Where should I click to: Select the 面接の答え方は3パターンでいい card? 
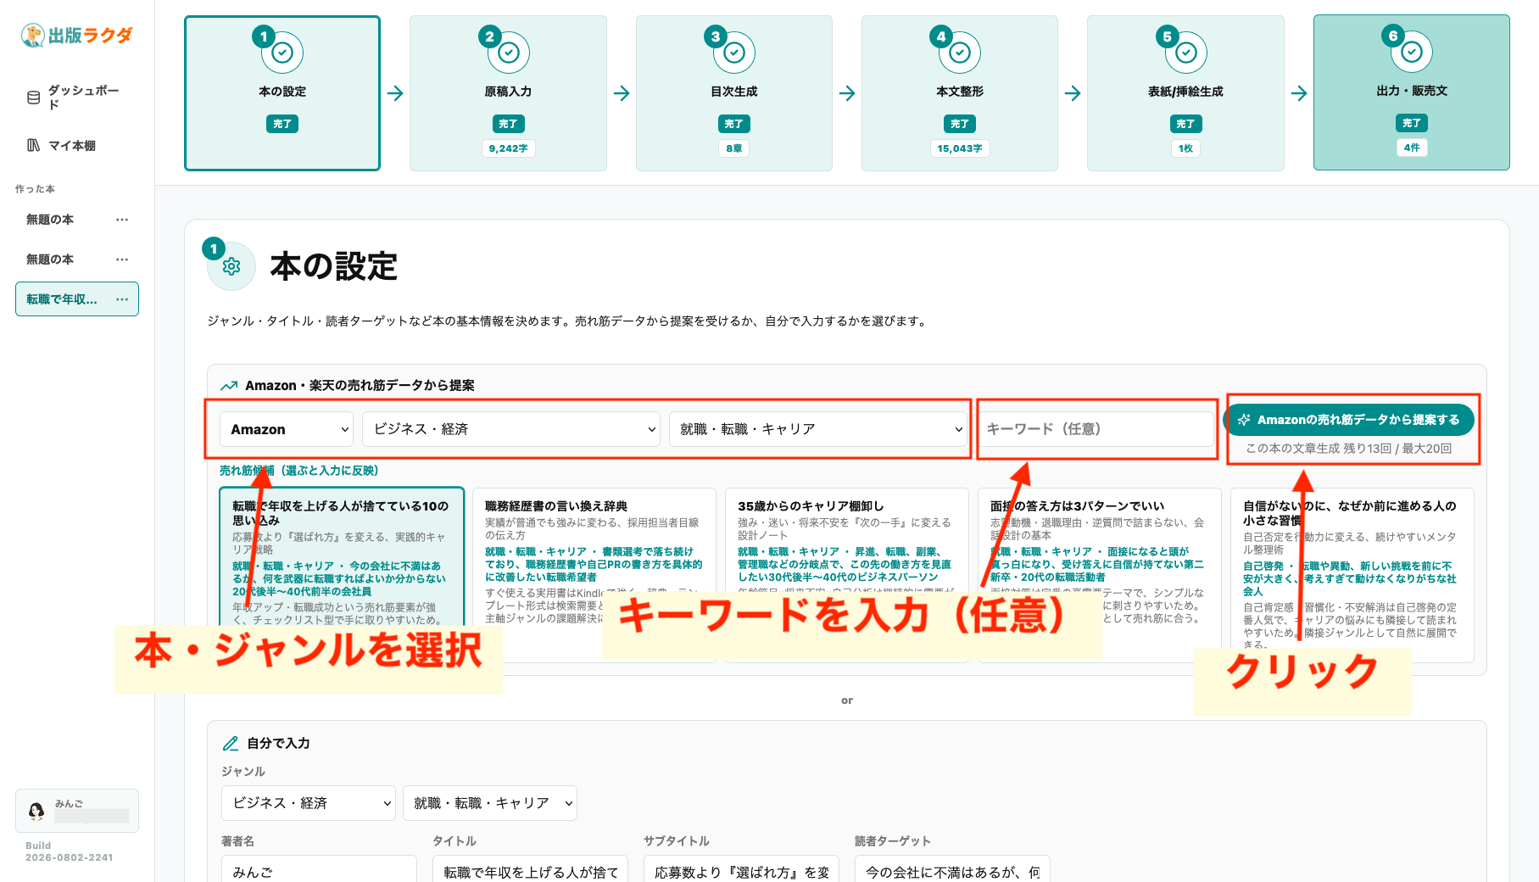pyautogui.click(x=1099, y=573)
